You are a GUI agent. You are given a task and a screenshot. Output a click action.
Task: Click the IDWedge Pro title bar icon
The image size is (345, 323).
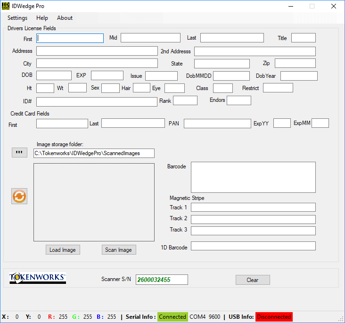(x=6, y=6)
